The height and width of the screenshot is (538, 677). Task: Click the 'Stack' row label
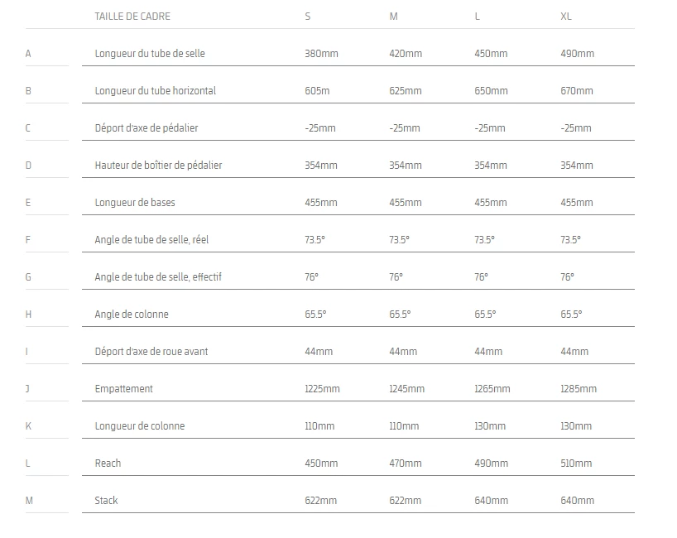tap(108, 501)
